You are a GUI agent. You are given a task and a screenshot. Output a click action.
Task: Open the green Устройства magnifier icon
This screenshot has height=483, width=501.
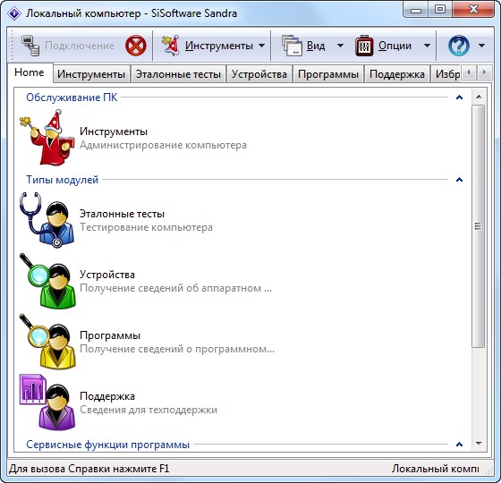click(47, 281)
